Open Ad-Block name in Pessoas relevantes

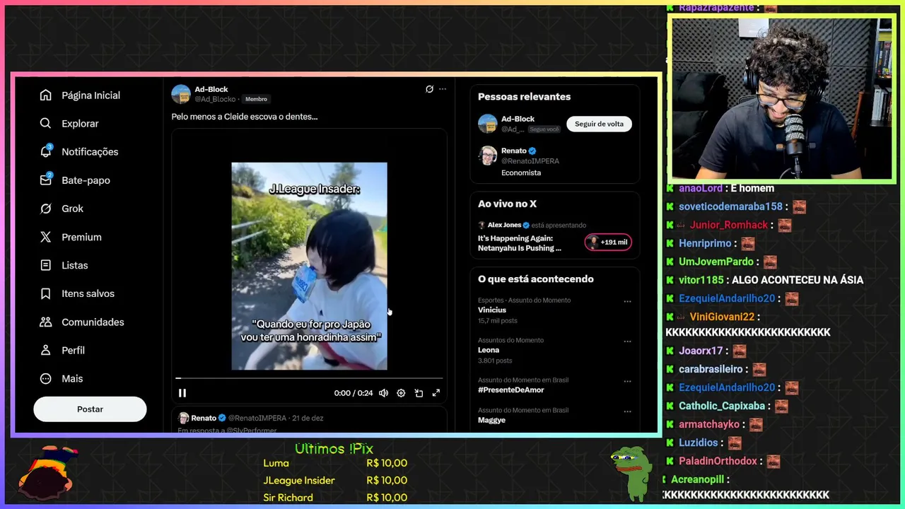518,119
